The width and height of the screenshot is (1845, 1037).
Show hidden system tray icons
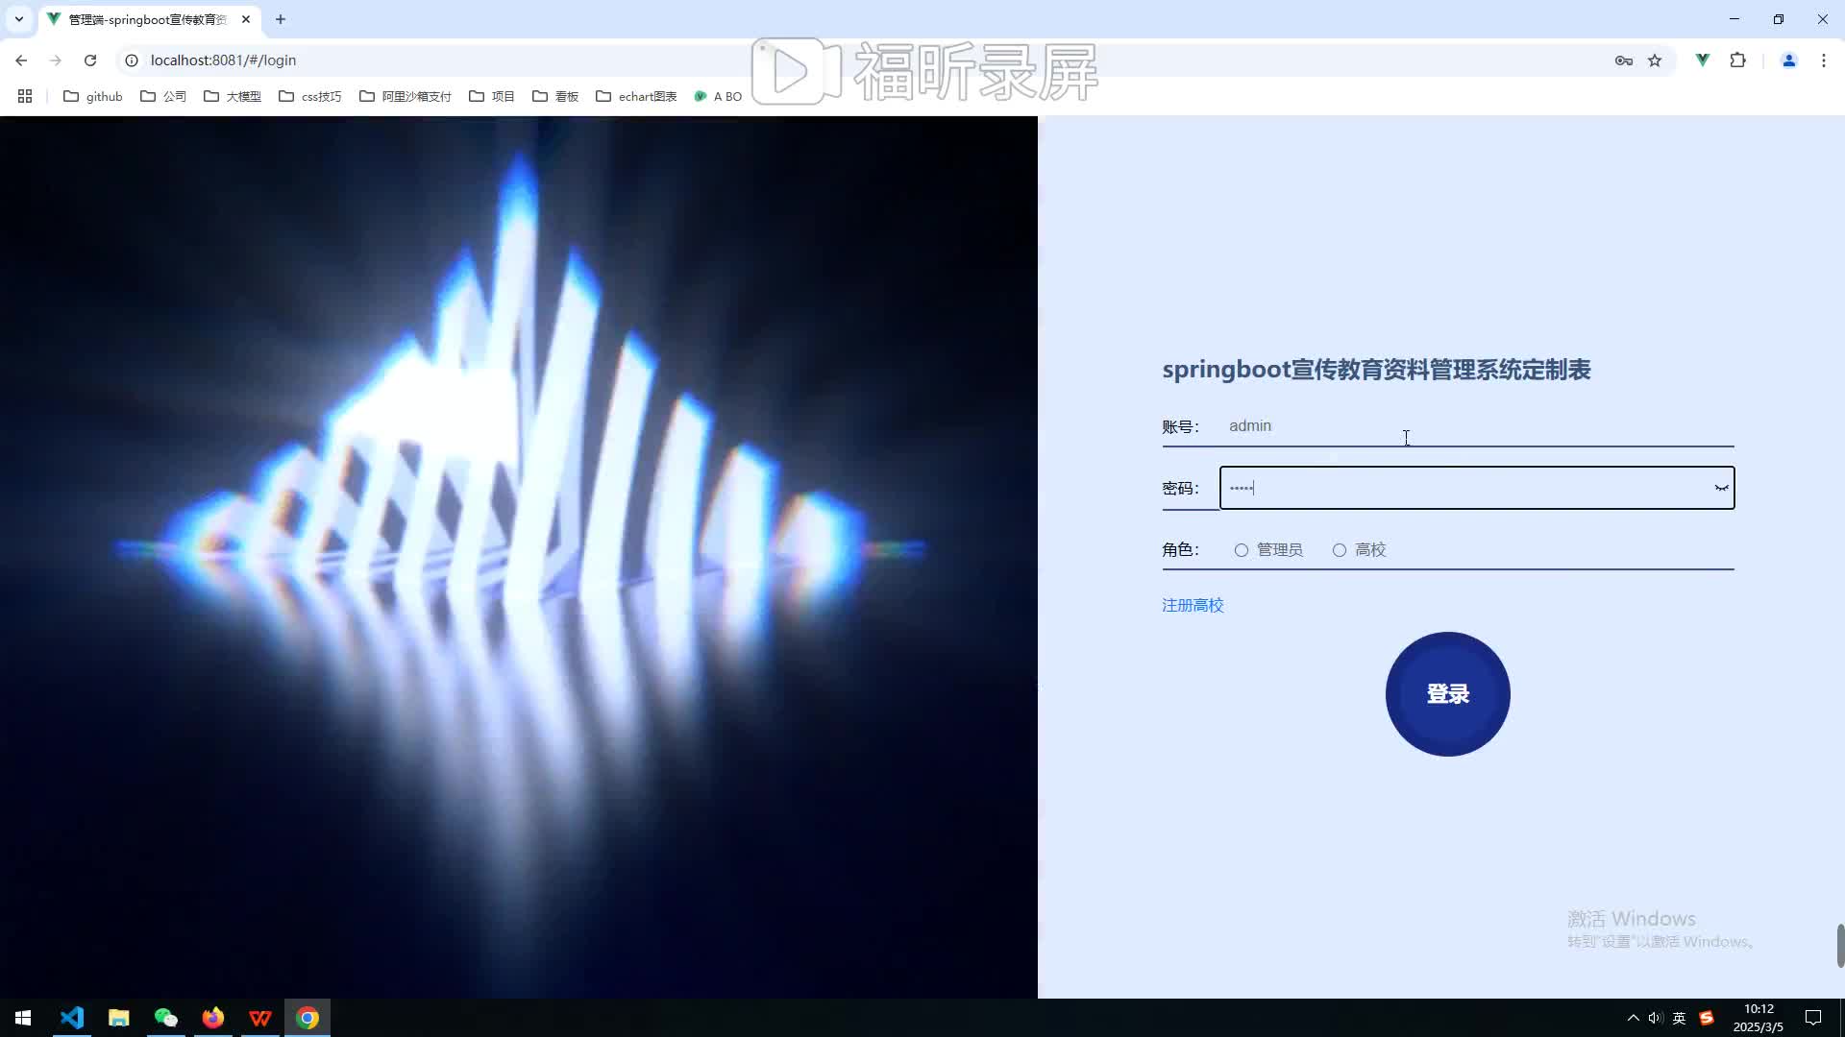point(1633,1018)
